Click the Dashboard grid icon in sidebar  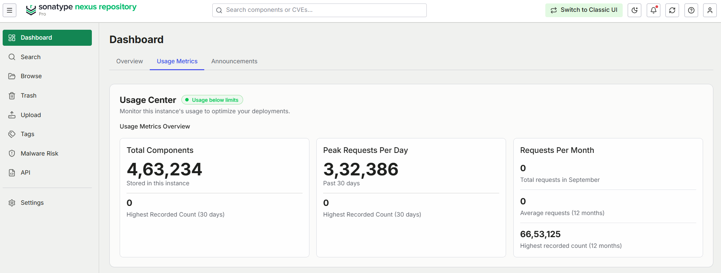12,38
